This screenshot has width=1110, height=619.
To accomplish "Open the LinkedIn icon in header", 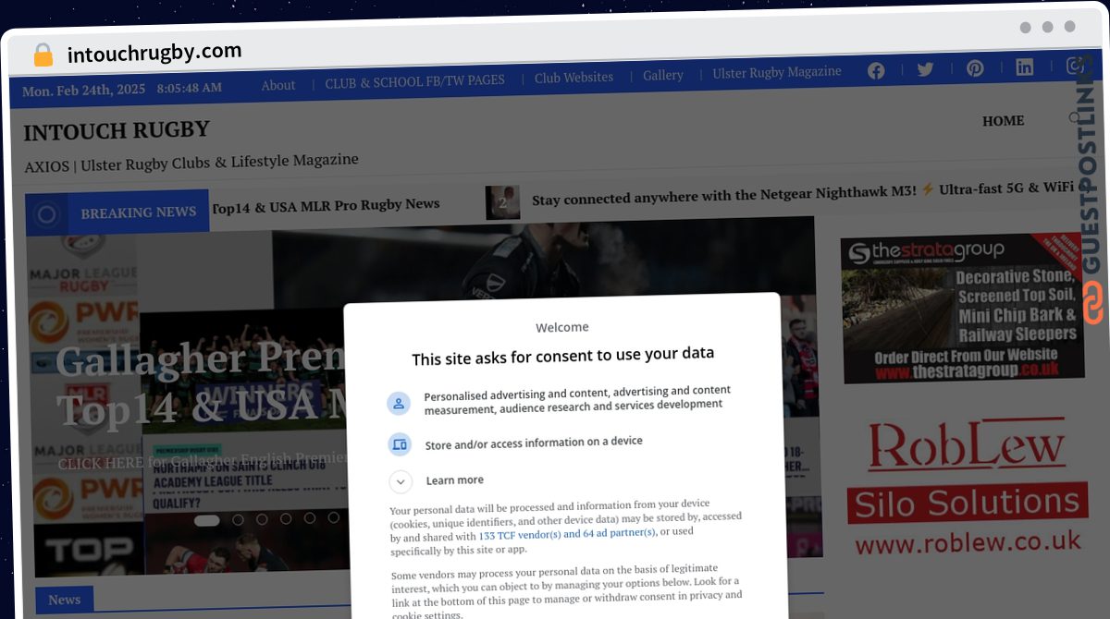I will 1025,67.
